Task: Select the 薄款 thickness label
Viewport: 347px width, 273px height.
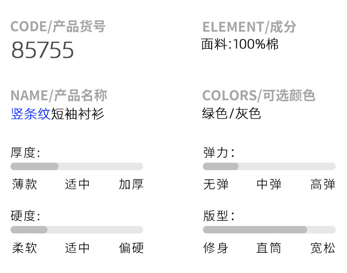Action: (x=25, y=184)
